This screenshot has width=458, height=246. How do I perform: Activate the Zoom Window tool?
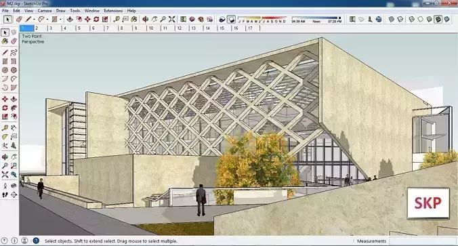click(x=14, y=166)
